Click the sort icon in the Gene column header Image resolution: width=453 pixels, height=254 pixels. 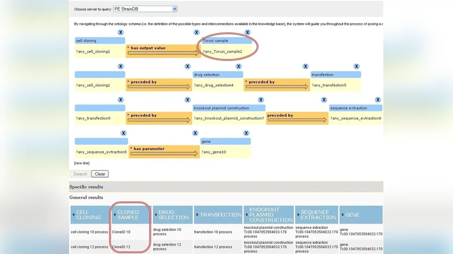coord(343,215)
